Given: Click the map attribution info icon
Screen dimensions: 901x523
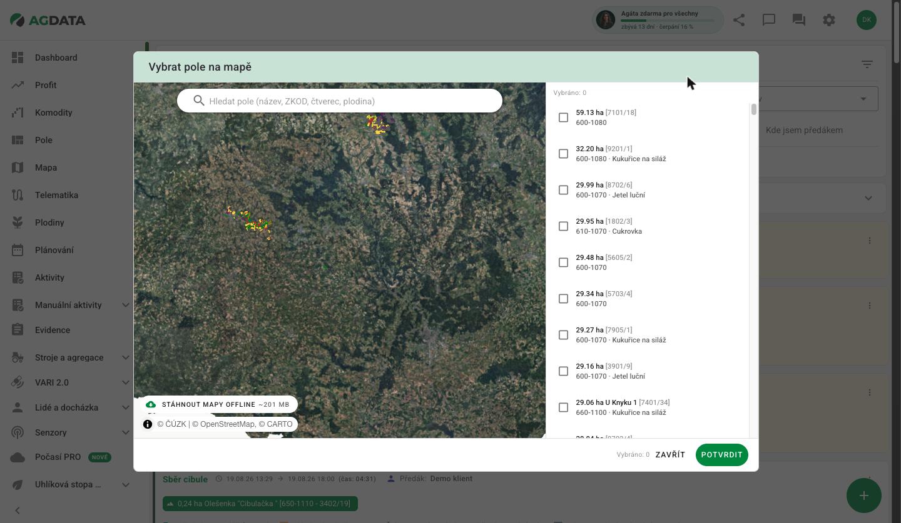Looking at the screenshot, I should [148, 424].
